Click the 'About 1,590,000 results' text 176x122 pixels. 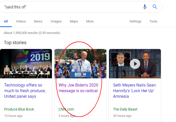(32, 33)
